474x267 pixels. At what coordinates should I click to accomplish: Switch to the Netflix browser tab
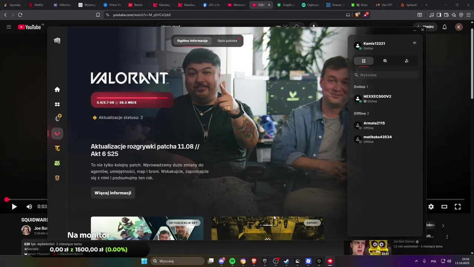36,5
